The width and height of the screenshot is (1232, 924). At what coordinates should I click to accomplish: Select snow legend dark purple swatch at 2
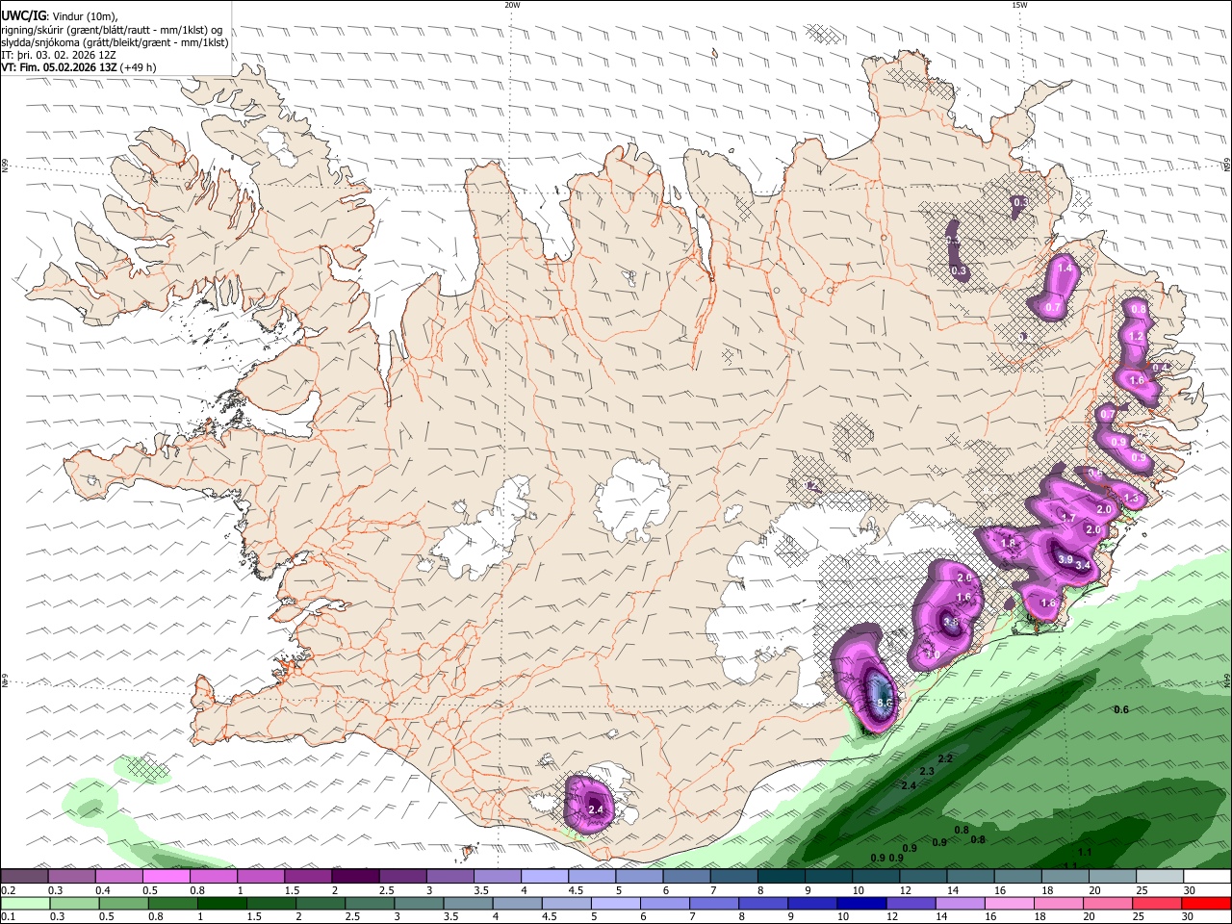tap(355, 877)
